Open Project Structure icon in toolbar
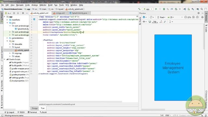This screenshot has height=117, width=208. pyautogui.click(x=198, y=9)
